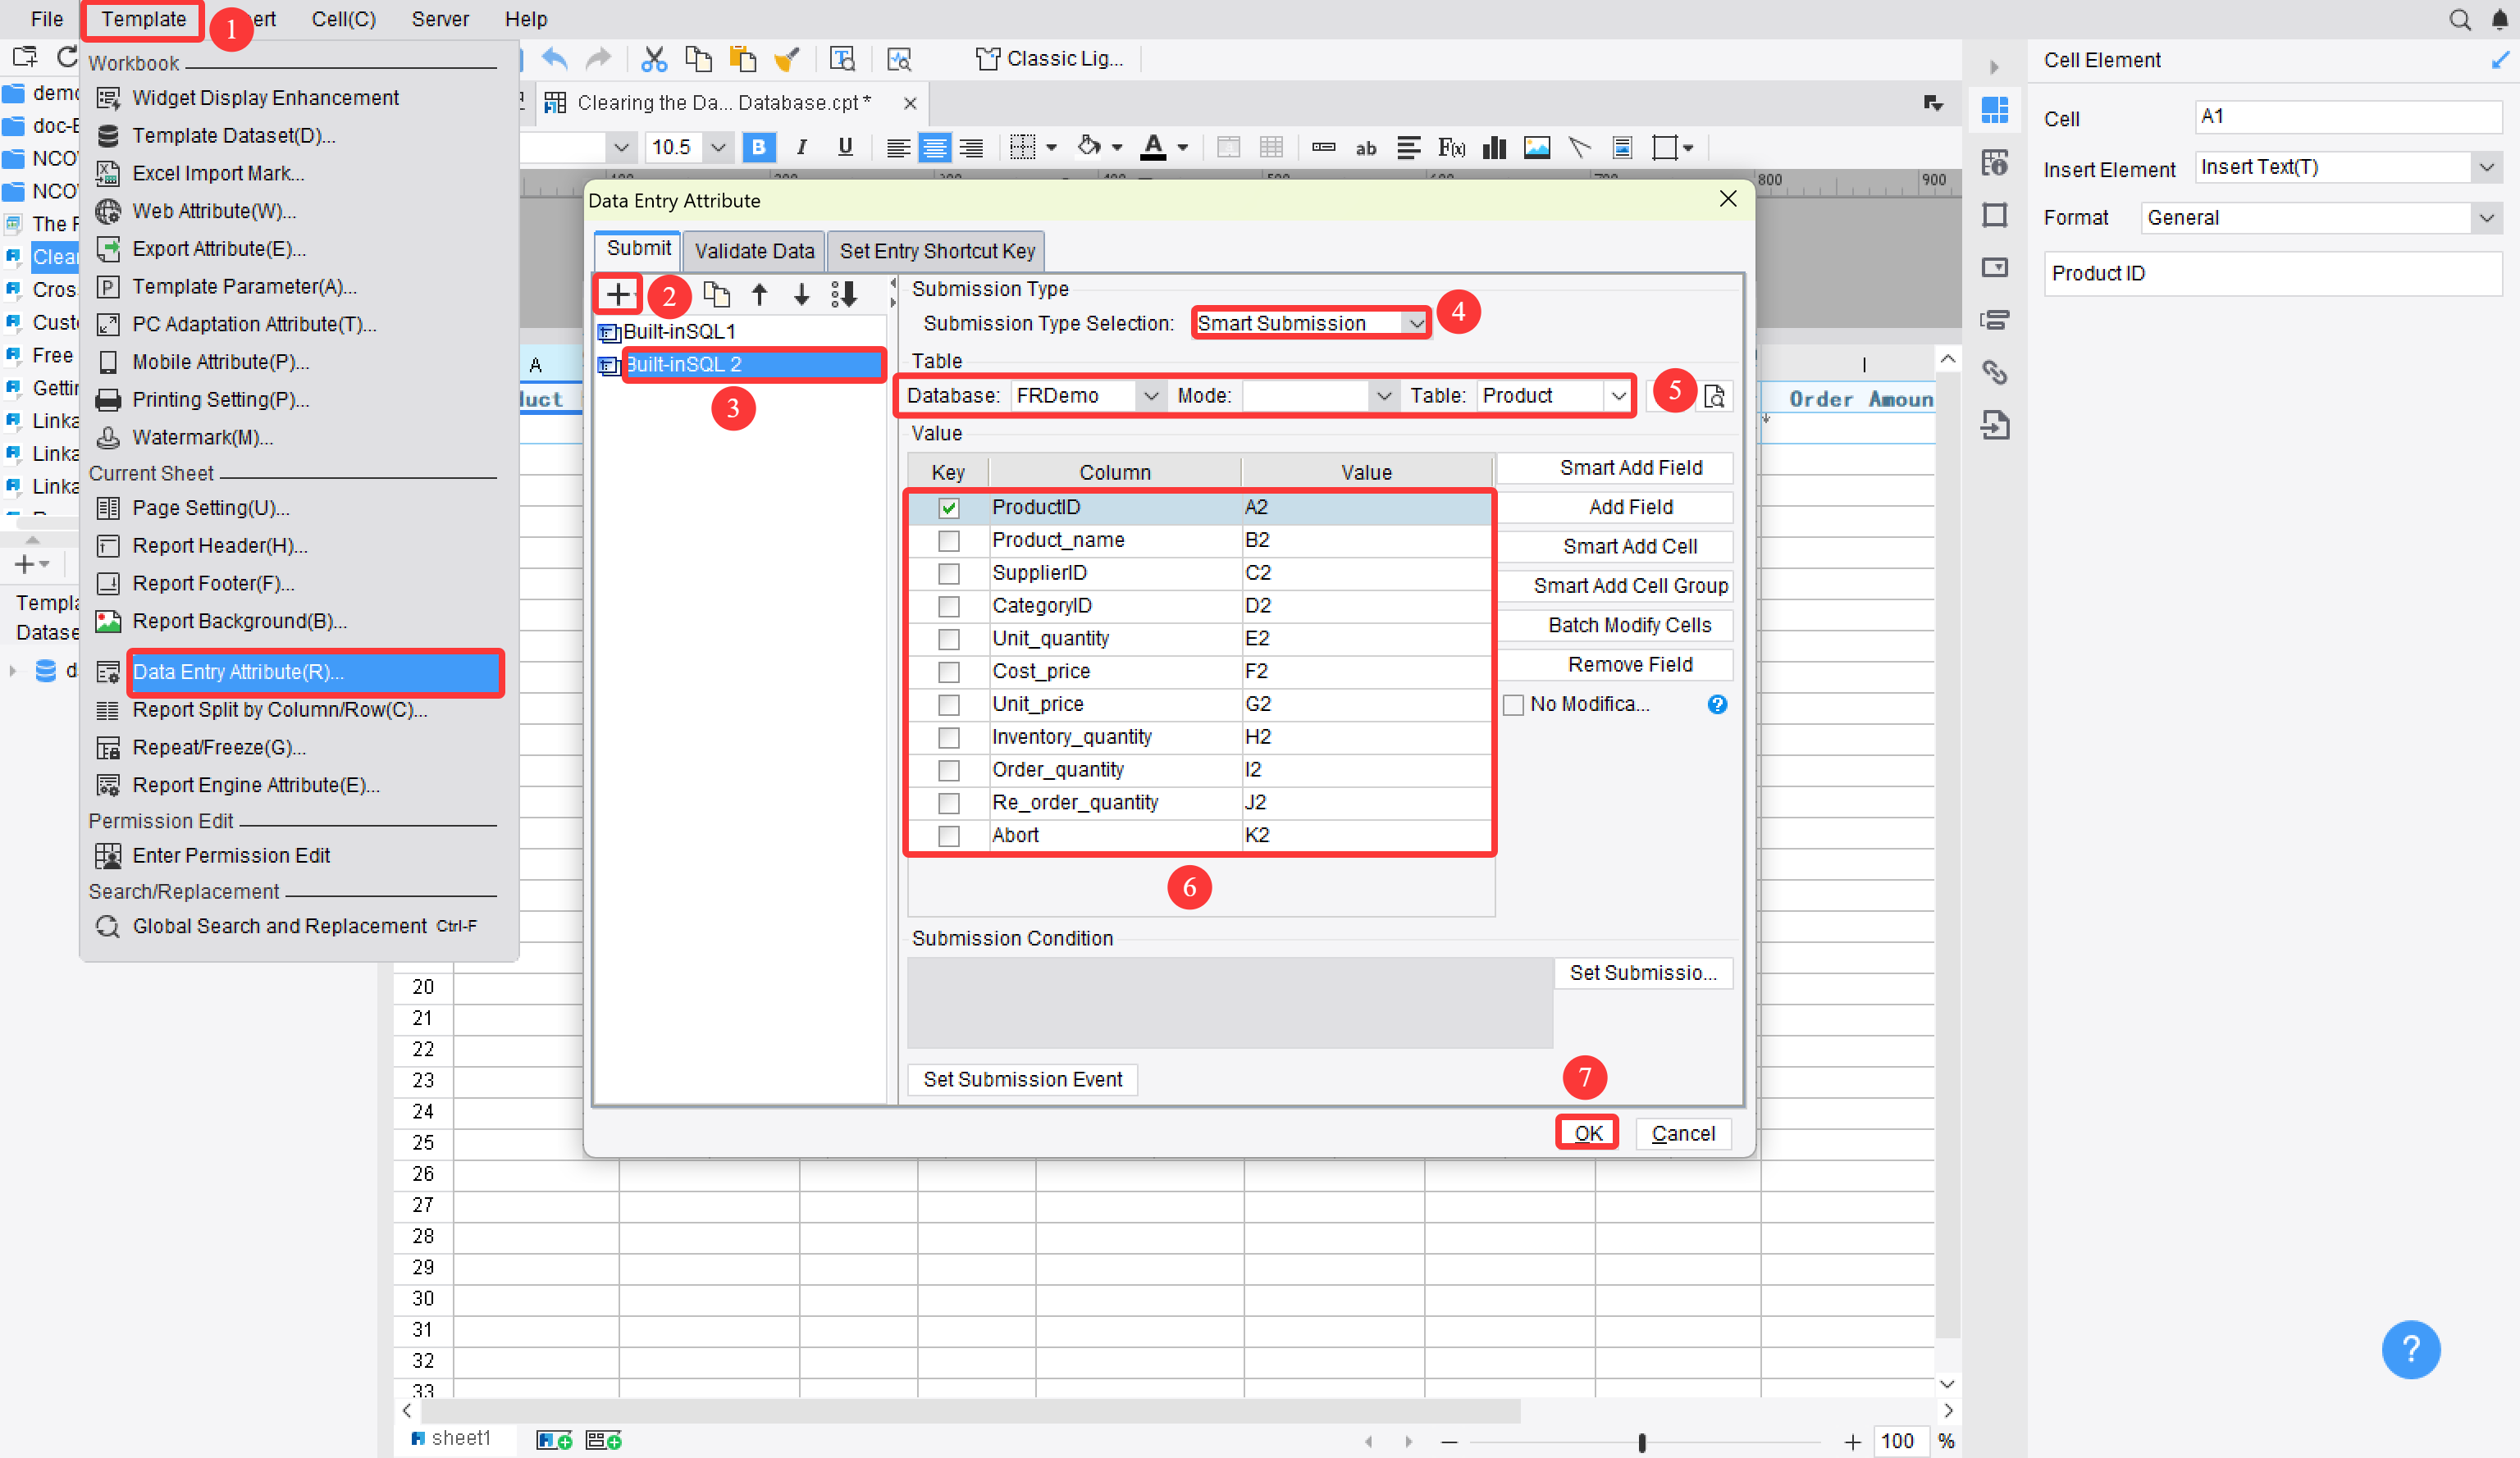Click the Insert Formula F(x) icon

pyautogui.click(x=1451, y=148)
